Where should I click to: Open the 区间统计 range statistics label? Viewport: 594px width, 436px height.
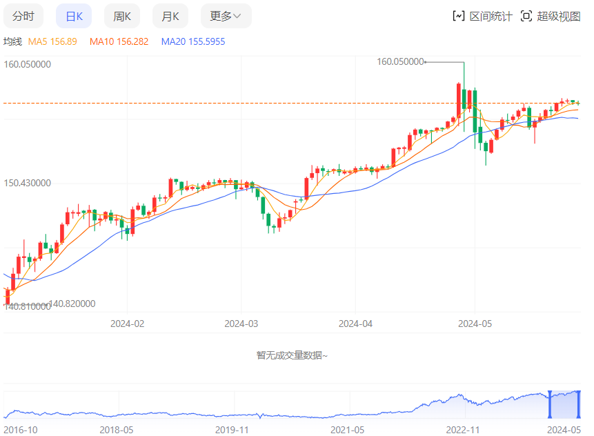[x=491, y=17]
